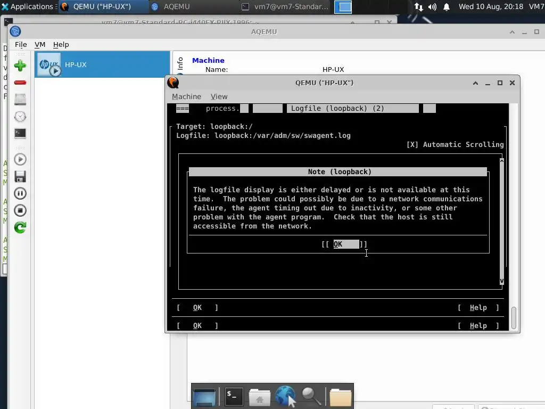
Task: Open the AQEMU Help menu
Action: pyautogui.click(x=61, y=45)
